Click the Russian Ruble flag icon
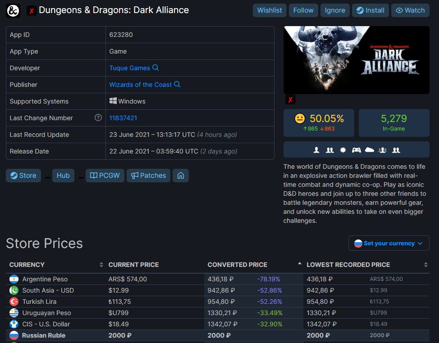 [x=14, y=335]
